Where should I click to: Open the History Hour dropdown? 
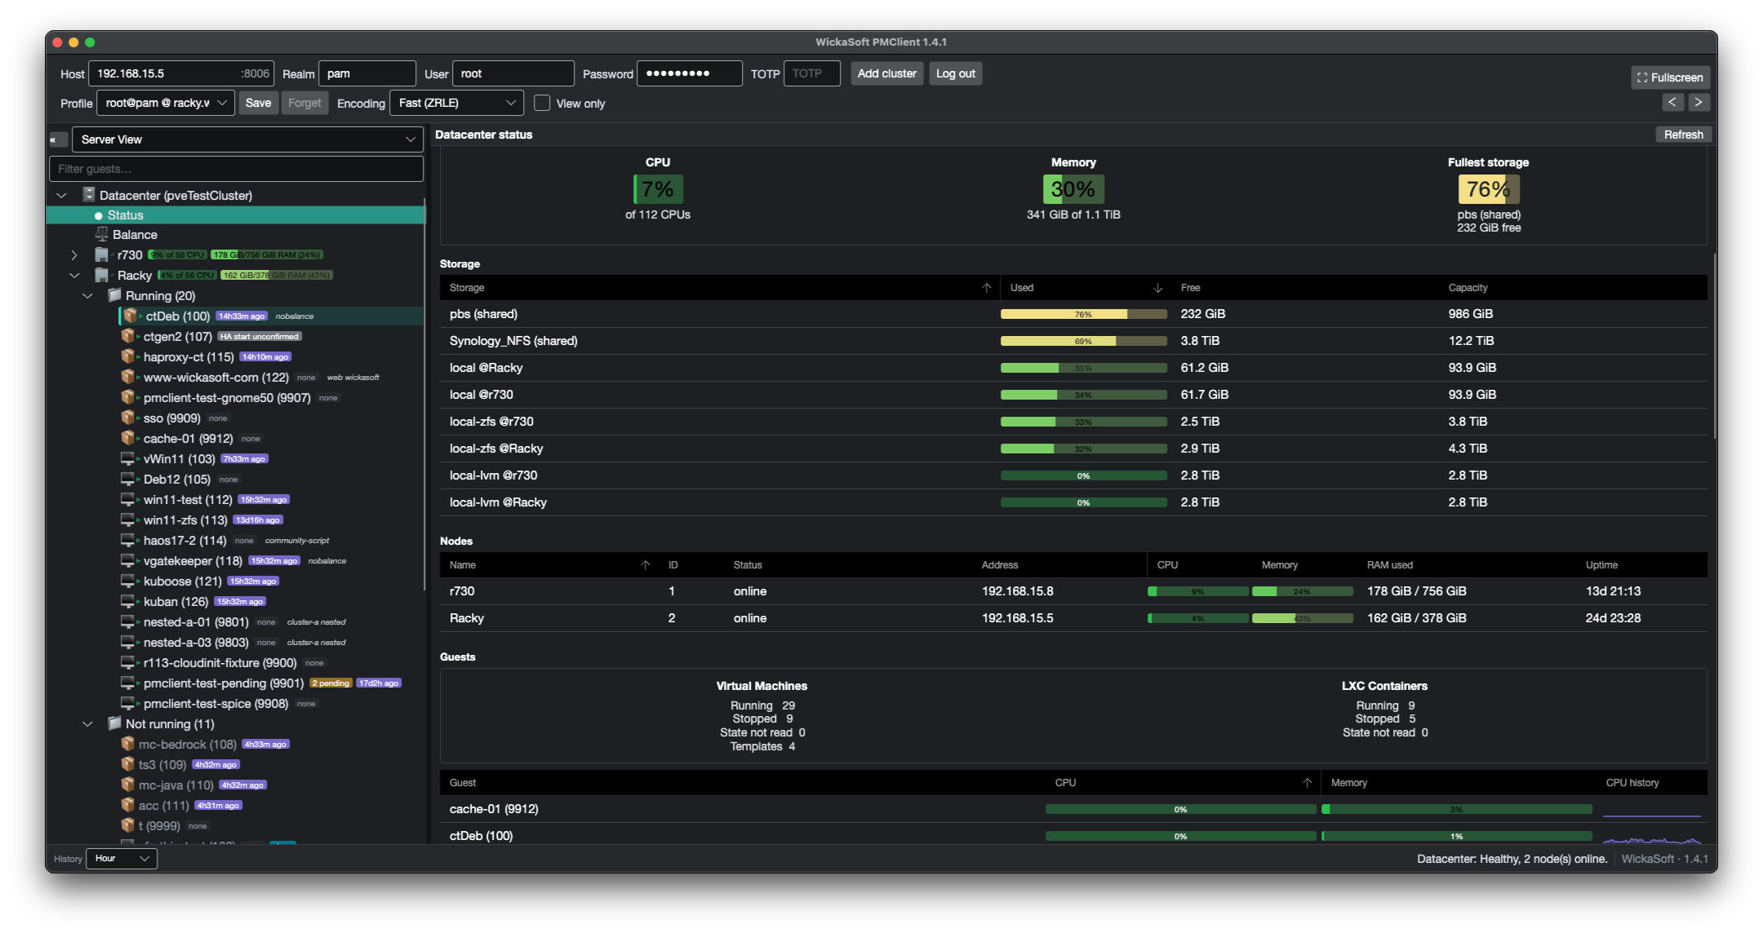point(122,858)
